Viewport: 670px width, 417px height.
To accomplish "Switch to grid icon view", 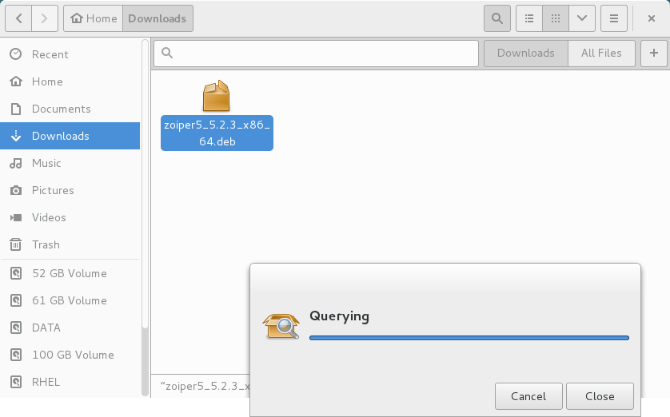I will pyautogui.click(x=555, y=18).
